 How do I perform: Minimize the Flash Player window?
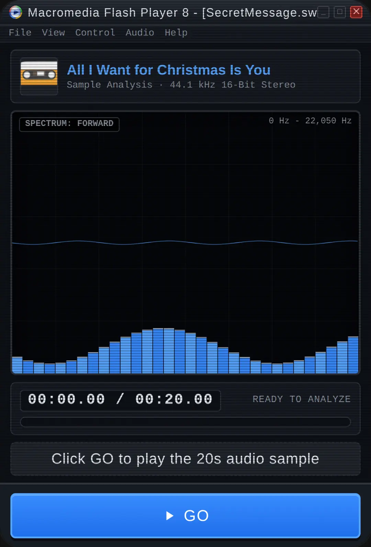tap(323, 12)
